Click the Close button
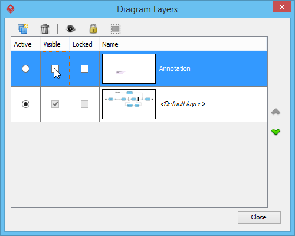The height and width of the screenshot is (236, 295). click(x=259, y=217)
